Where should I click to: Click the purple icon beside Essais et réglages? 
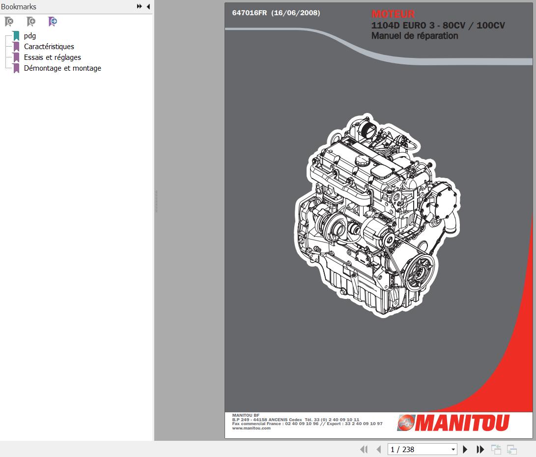[16, 57]
